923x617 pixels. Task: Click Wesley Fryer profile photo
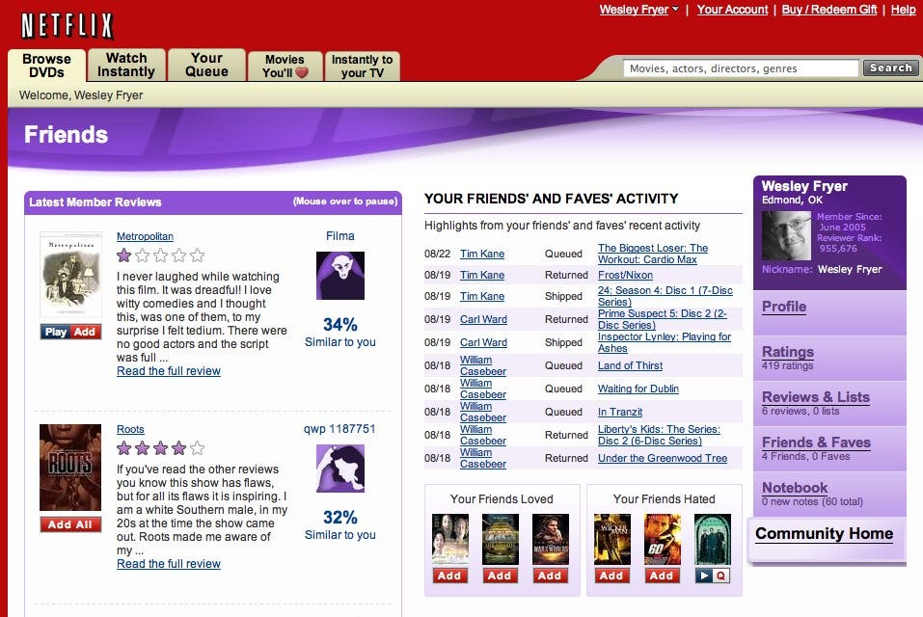pyautogui.click(x=786, y=235)
